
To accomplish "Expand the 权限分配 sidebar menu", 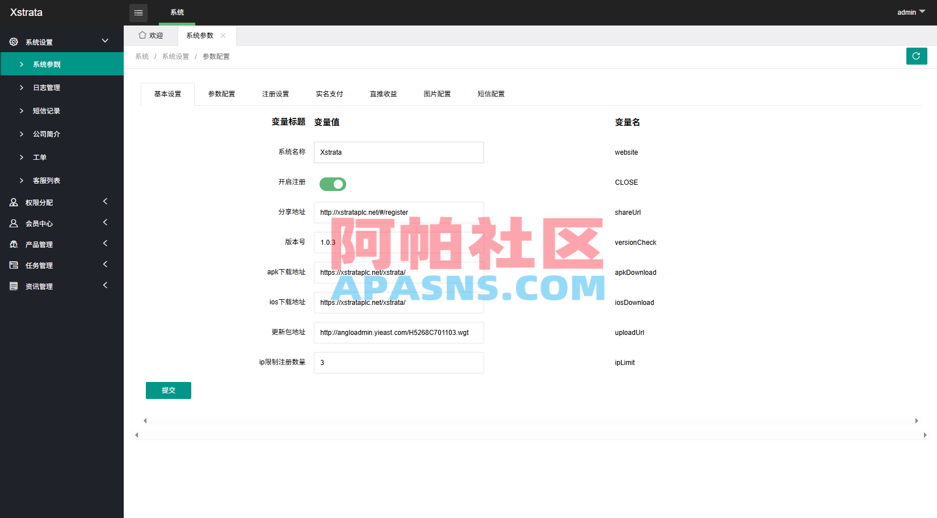I will 105,201.
